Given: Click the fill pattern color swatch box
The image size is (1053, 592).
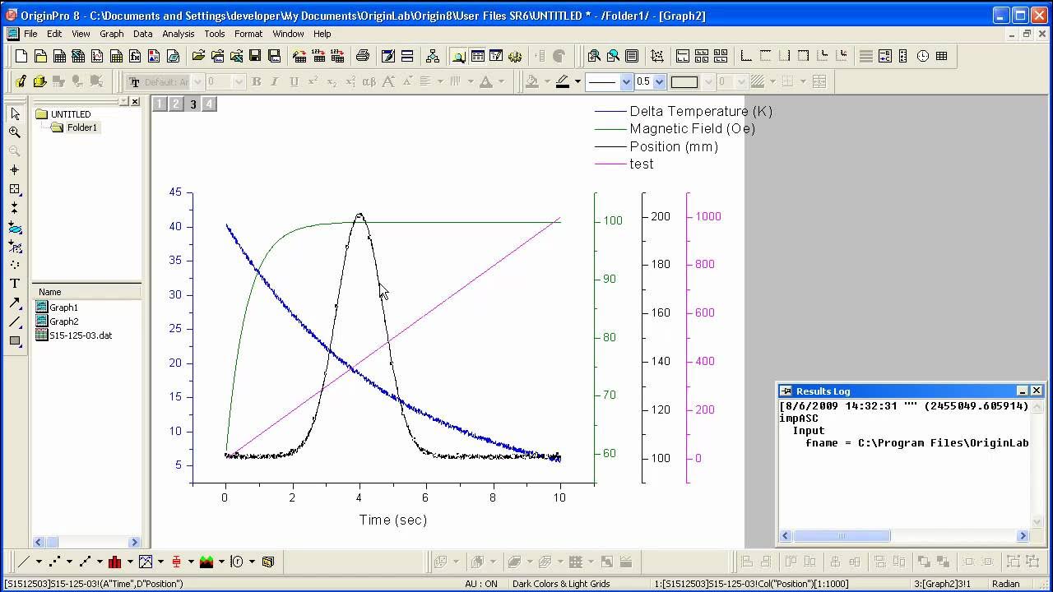Looking at the screenshot, I should (684, 81).
